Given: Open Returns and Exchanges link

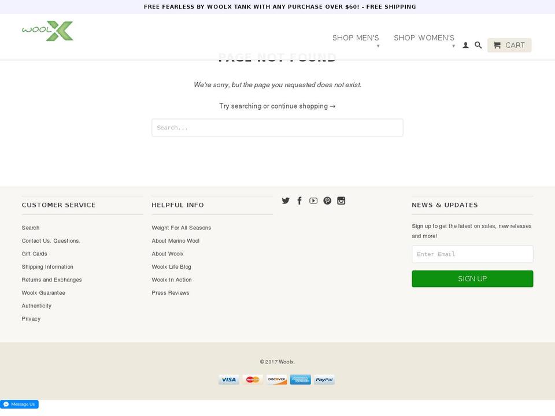Looking at the screenshot, I should (x=51, y=280).
